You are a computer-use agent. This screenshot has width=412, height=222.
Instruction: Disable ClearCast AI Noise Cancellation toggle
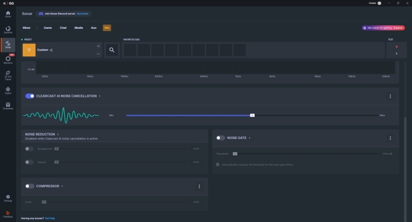pos(30,96)
